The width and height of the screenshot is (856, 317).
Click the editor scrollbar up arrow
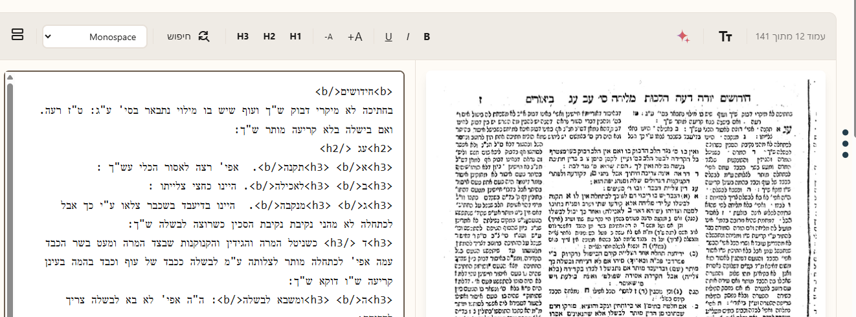pyautogui.click(x=9, y=78)
